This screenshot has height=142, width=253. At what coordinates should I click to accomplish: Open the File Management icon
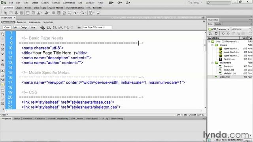[55, 28]
